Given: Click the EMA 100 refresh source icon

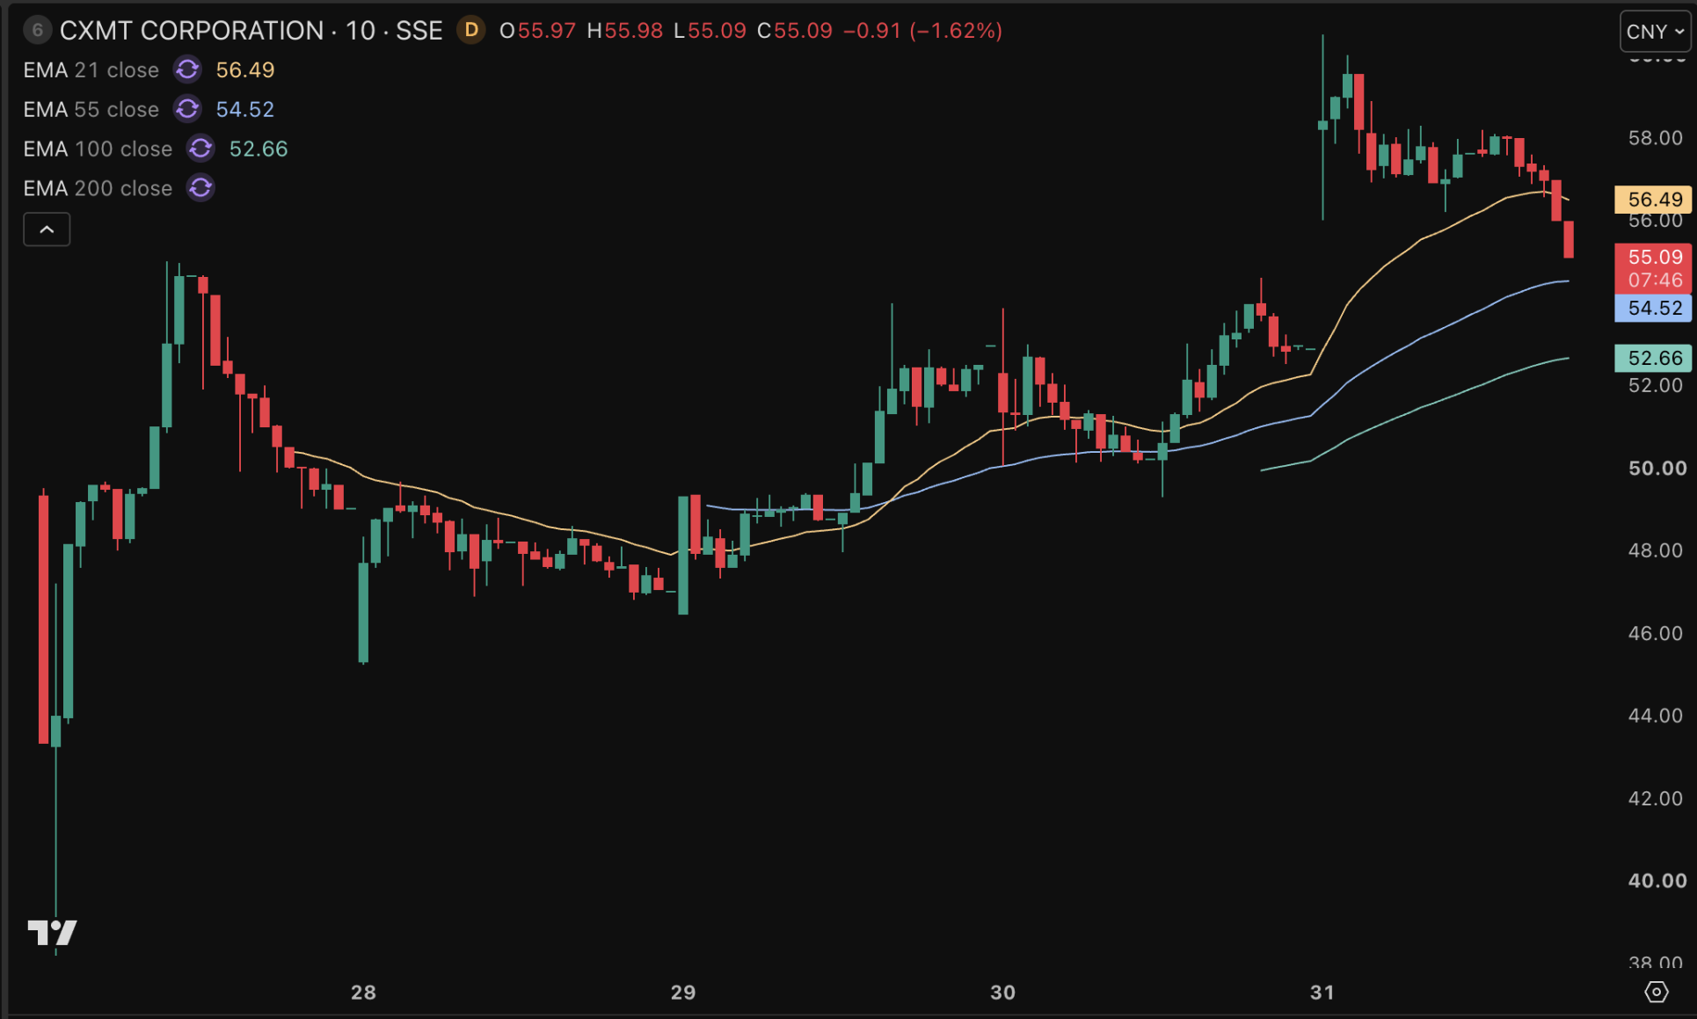Looking at the screenshot, I should (200, 149).
